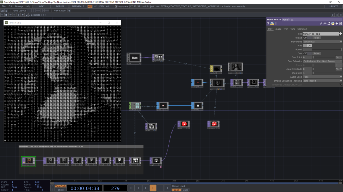
Task: Switch to the Image parameter tab
Action: (278, 29)
